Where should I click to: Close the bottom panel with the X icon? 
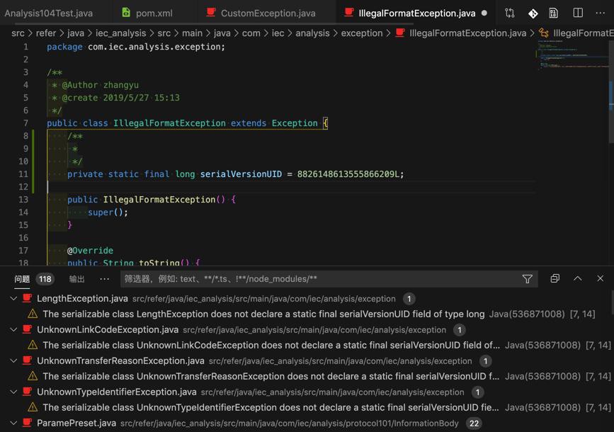point(600,279)
